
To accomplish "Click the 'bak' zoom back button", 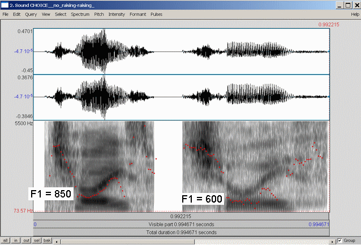I will pos(48,241).
